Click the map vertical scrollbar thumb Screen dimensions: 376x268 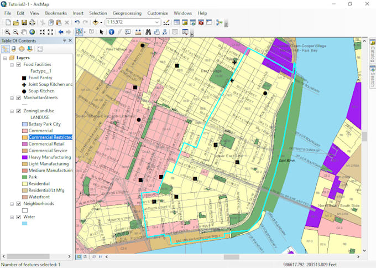pyautogui.click(x=364, y=137)
